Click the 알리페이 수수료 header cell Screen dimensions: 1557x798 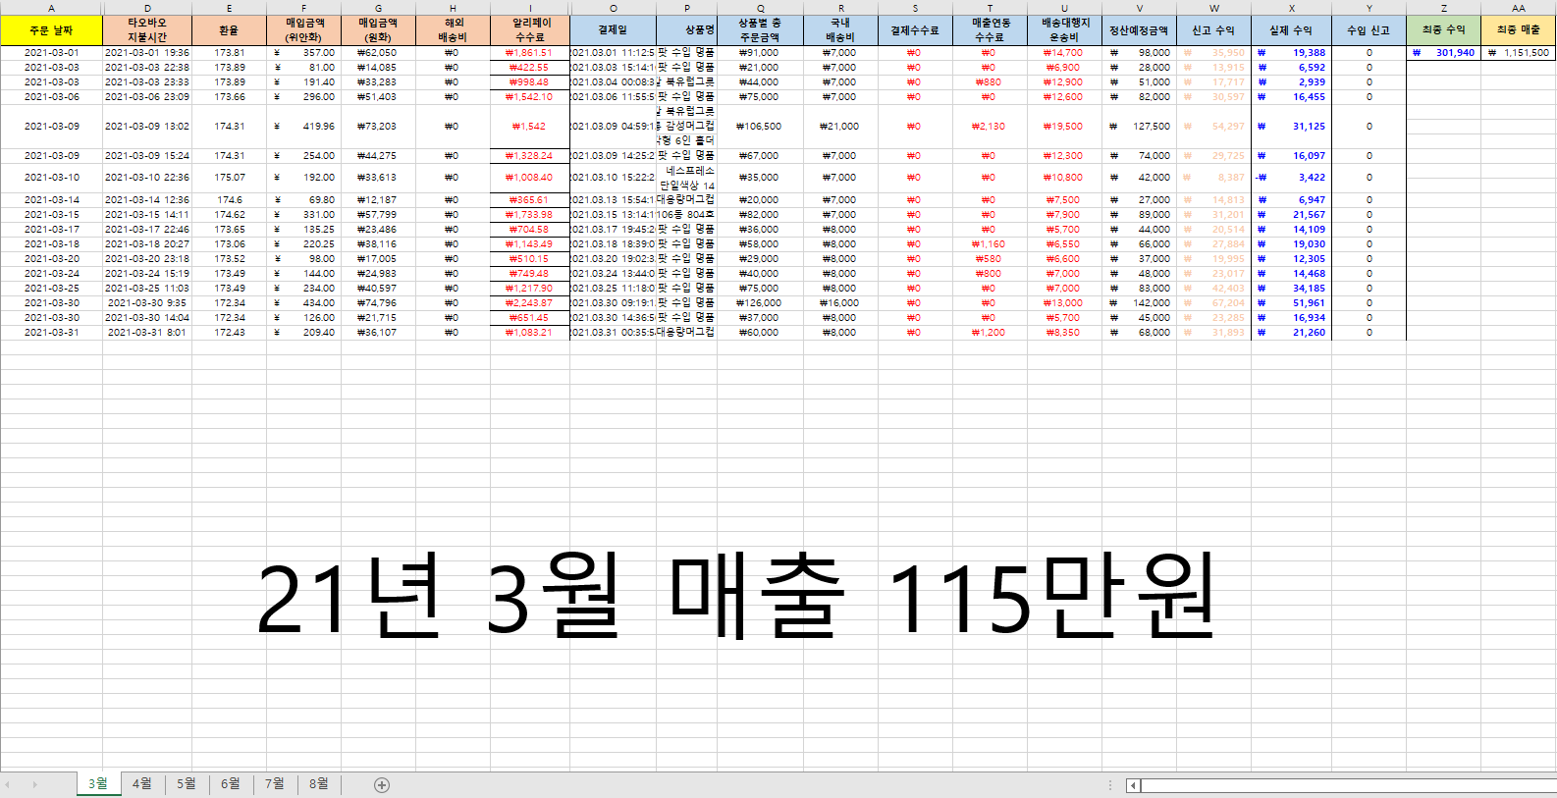(530, 30)
